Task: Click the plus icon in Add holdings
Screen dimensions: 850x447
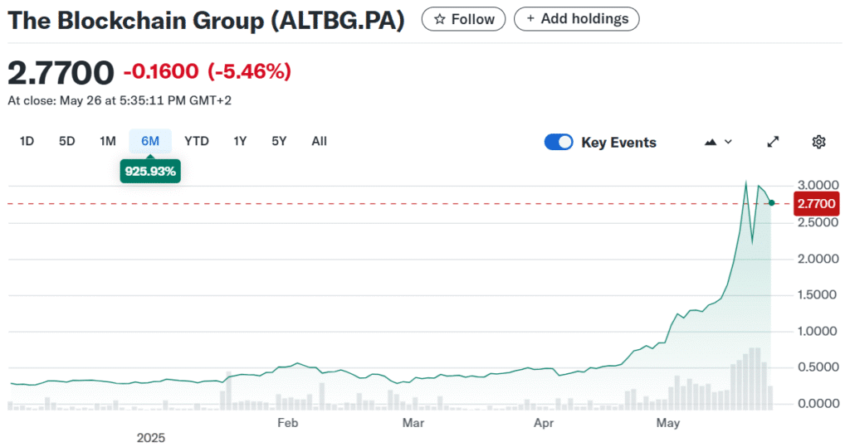Action: (x=530, y=18)
